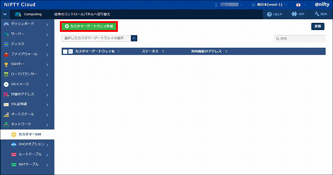This screenshot has height=175, width=333.
Task: Click the network icon in sidebar
Action: pyautogui.click(x=6, y=124)
